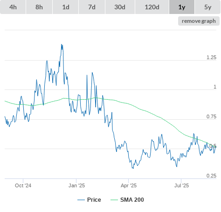
Task: Click the active 1y range tab
Action: 182,7
